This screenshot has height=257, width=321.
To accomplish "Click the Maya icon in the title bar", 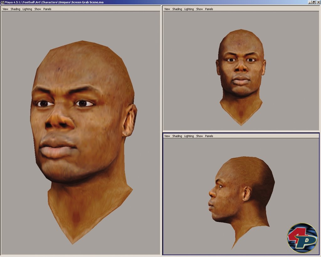I will click(2, 2).
